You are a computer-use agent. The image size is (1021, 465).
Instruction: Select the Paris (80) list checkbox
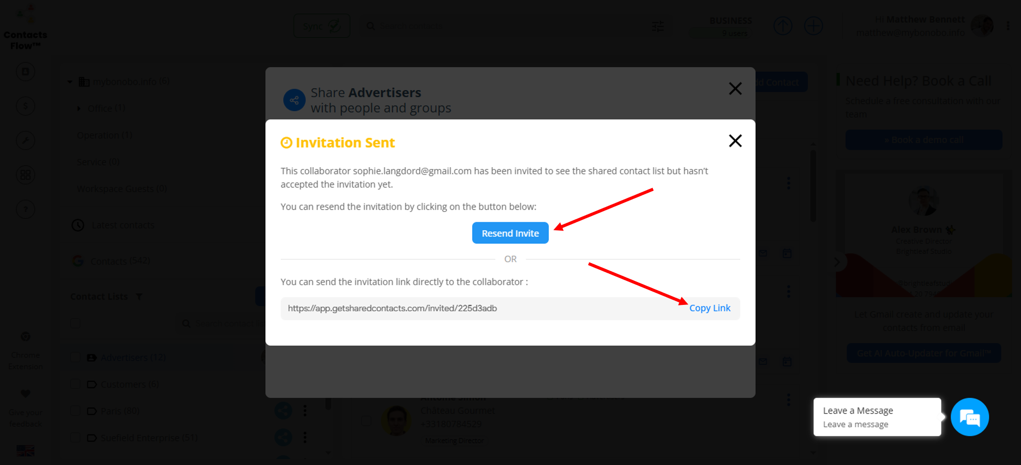[x=76, y=411]
